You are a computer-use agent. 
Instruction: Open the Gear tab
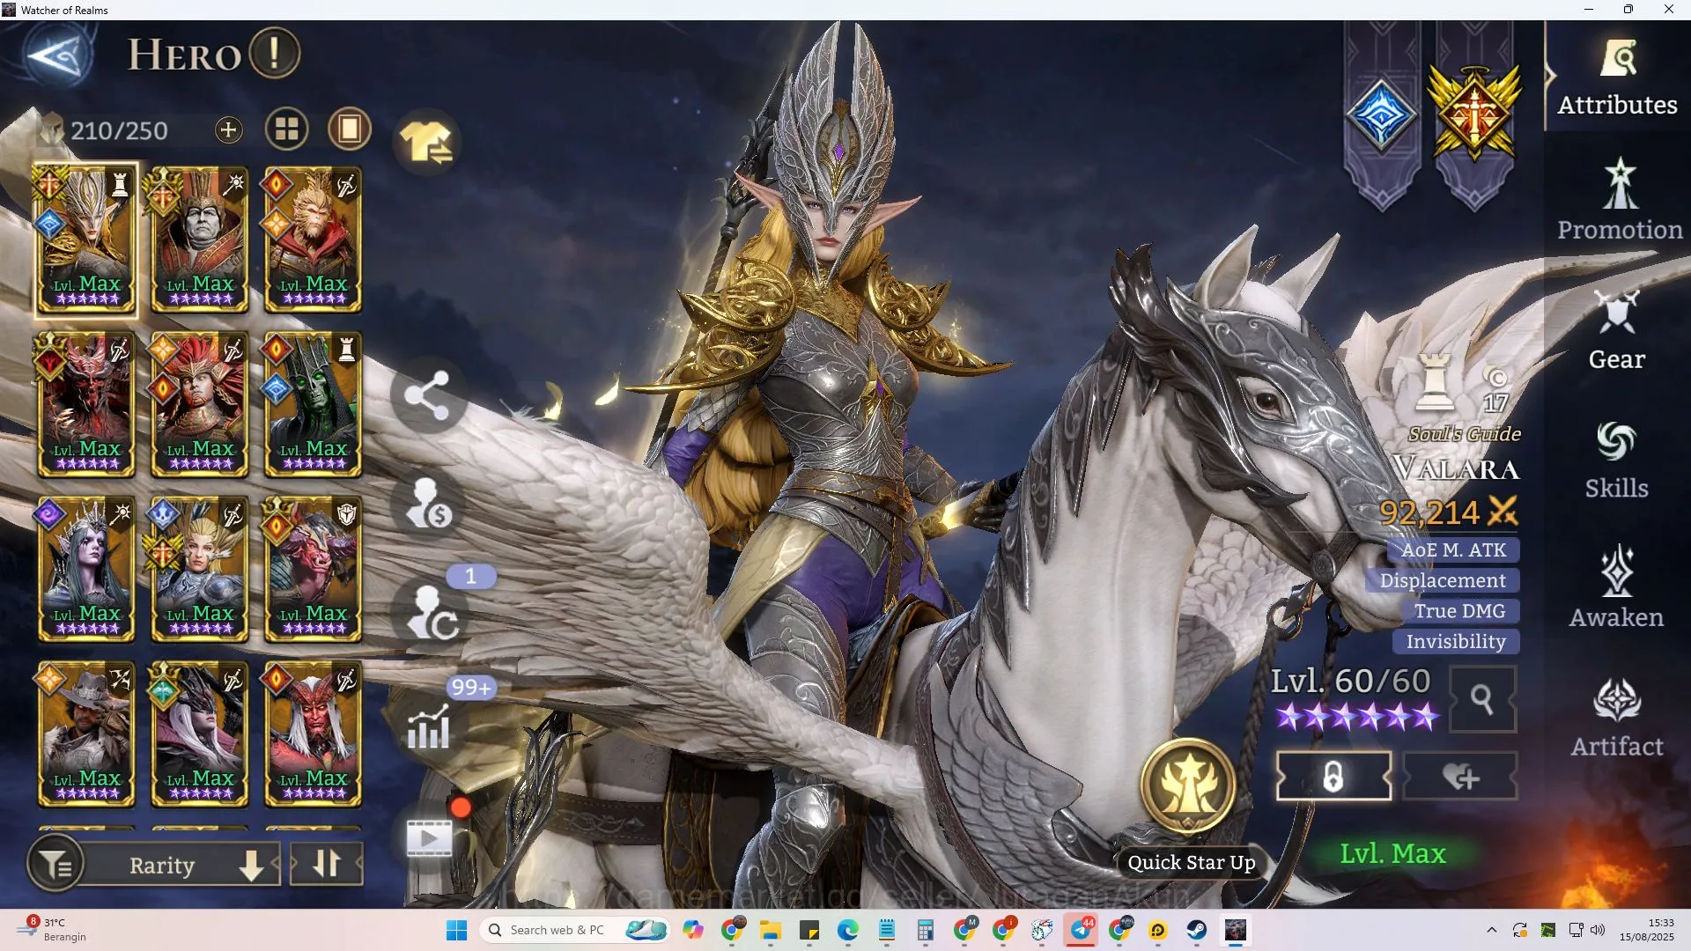click(x=1617, y=329)
